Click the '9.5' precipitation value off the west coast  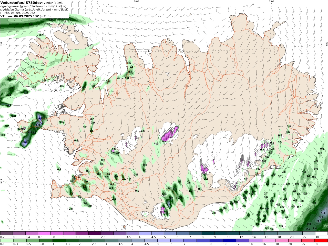coord(25,142)
